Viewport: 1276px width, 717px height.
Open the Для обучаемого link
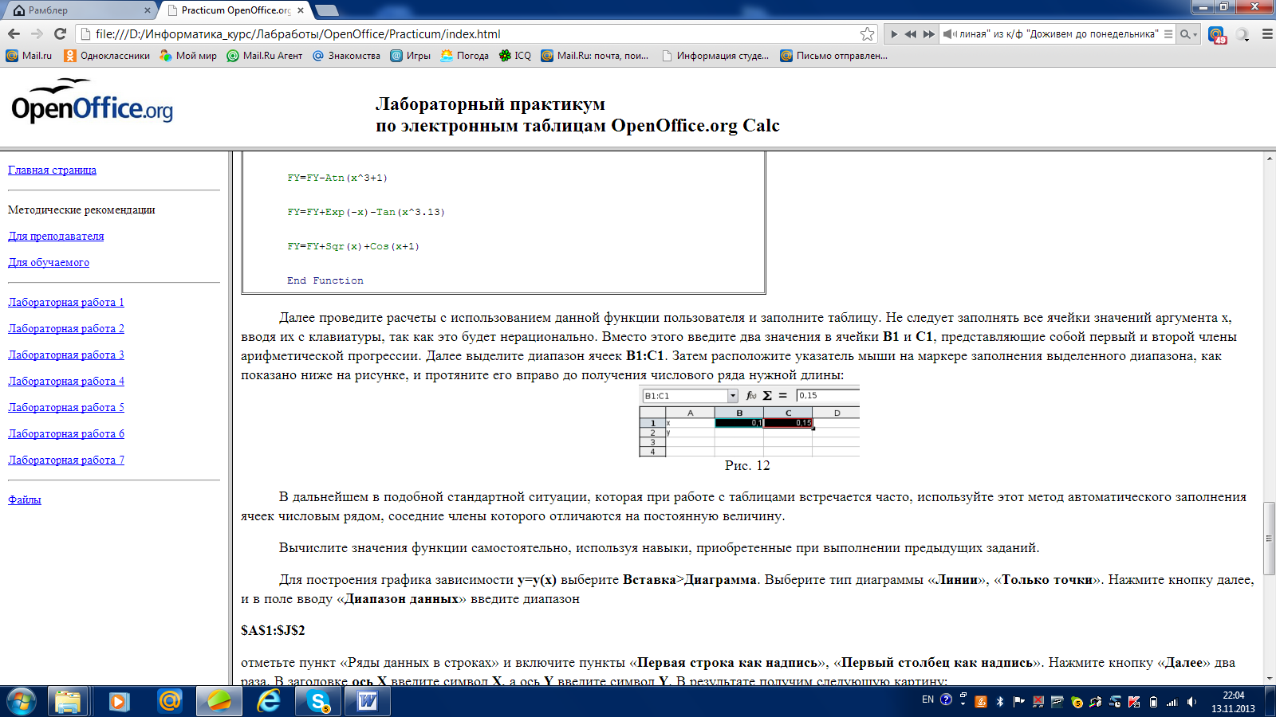(49, 262)
